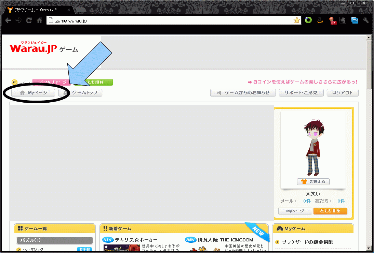Go back with the browser back arrow
This screenshot has width=374, height=253.
8,20
